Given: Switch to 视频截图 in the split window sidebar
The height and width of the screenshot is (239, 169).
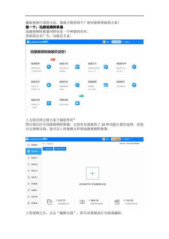Looking at the screenshot, I should click(33, 184).
